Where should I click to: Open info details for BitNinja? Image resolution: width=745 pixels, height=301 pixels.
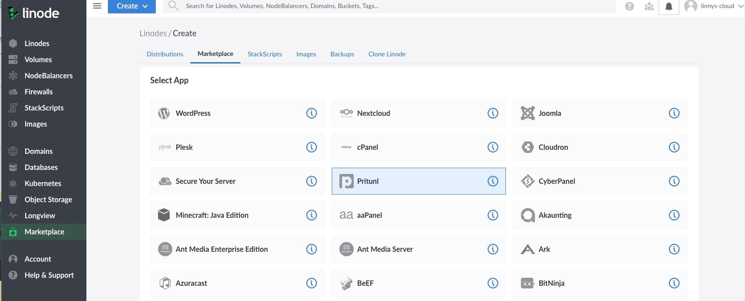[674, 283]
